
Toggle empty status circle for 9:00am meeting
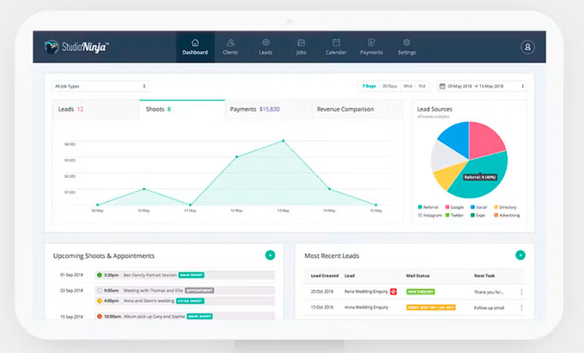click(x=99, y=290)
